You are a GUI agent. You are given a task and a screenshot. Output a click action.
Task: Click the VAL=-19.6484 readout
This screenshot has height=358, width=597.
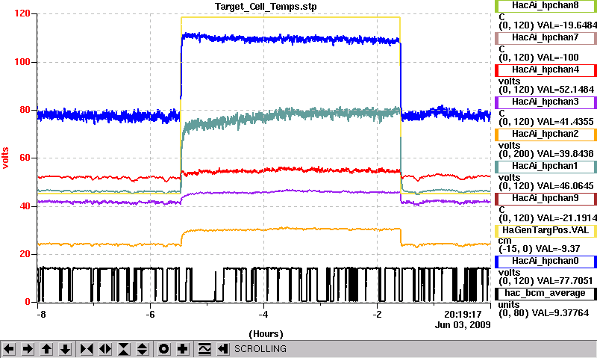(x=567, y=25)
